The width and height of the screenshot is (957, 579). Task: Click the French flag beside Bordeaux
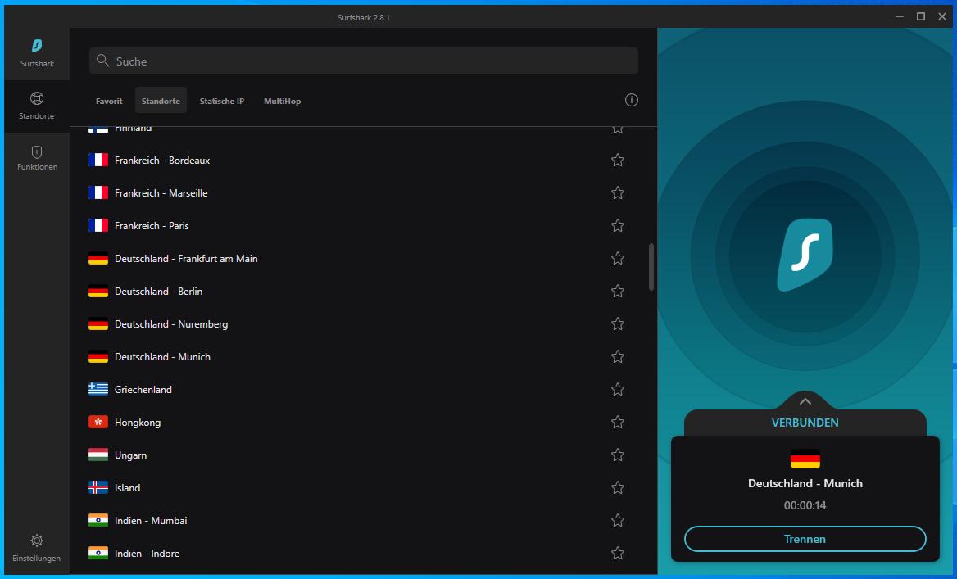[x=98, y=160]
